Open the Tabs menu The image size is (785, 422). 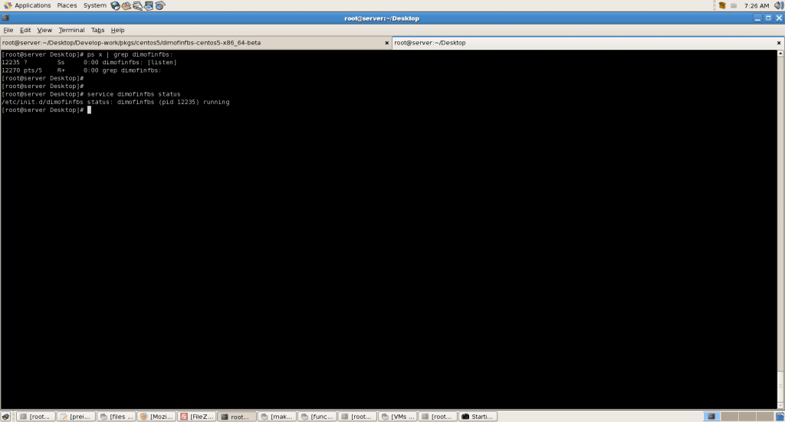coord(97,30)
